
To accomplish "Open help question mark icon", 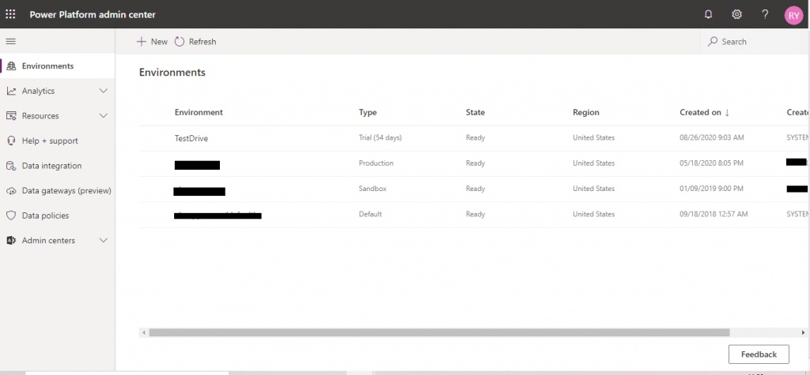I will coord(765,14).
